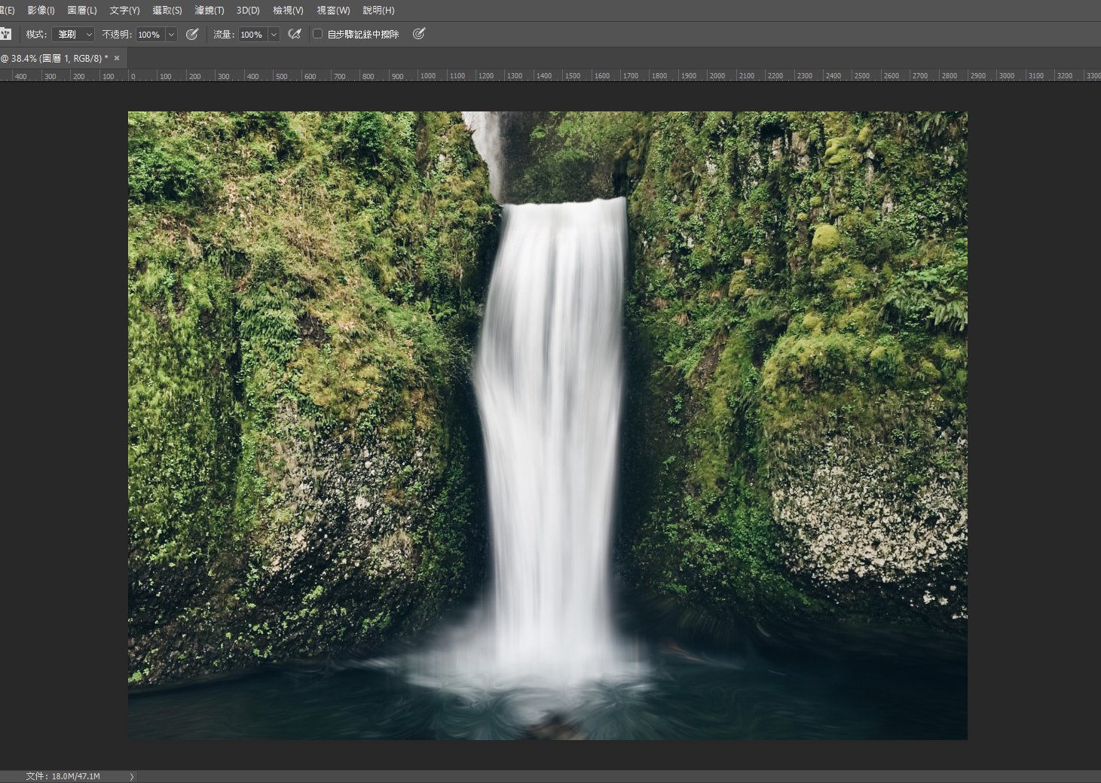
Task: Open the 檢視(V) menu
Action: [288, 11]
